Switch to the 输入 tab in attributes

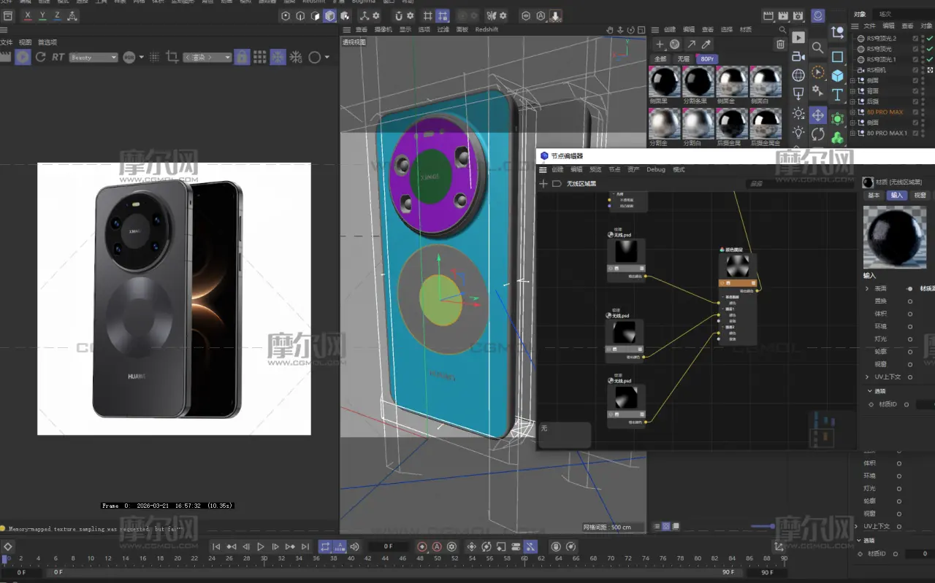point(896,196)
